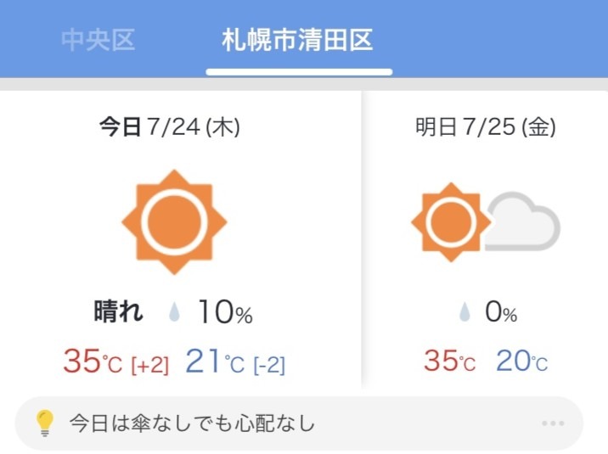608x454 pixels.
Task: Select the 札幌市清田区 tab
Action: (x=297, y=40)
